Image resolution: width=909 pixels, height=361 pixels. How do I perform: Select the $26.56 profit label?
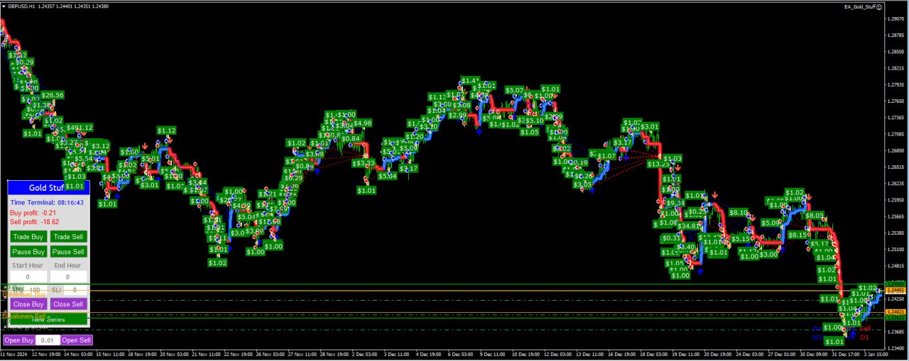tap(52, 95)
